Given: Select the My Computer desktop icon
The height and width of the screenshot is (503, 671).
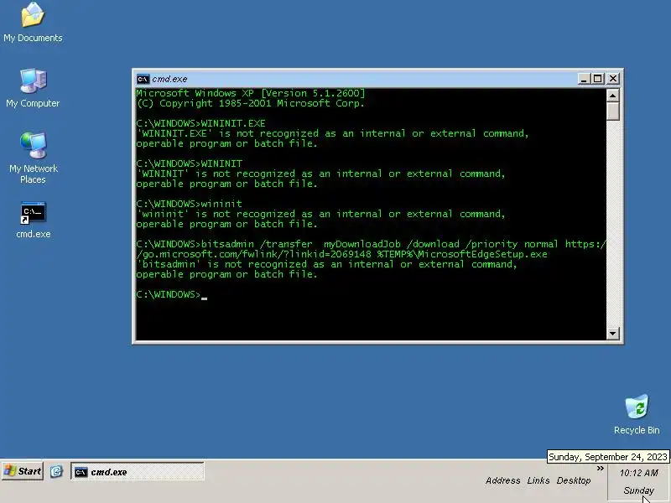Looking at the screenshot, I should click(33, 88).
